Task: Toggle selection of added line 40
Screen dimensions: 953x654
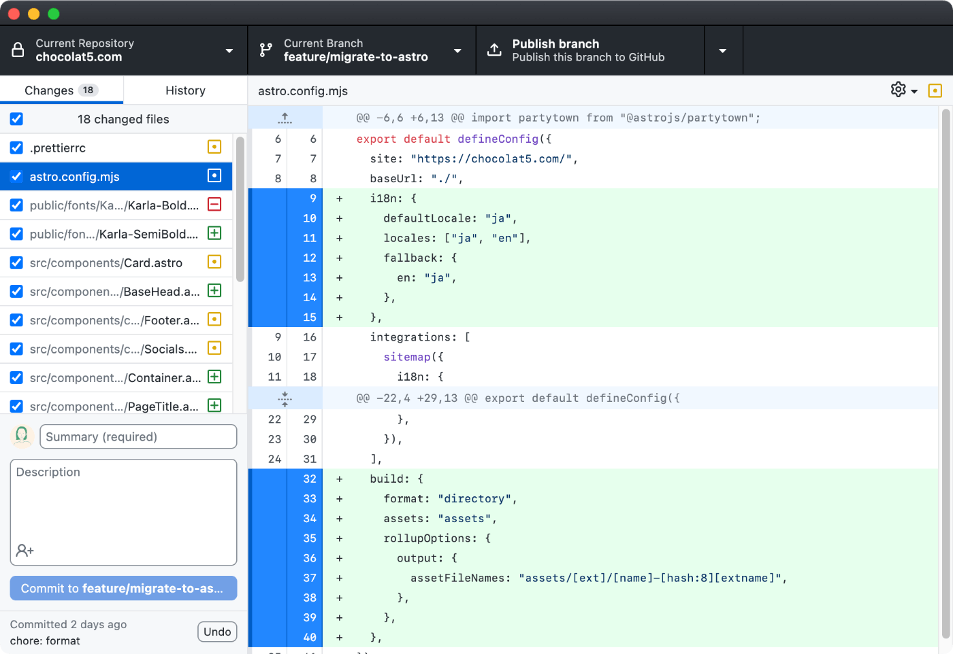Action: tap(285, 638)
